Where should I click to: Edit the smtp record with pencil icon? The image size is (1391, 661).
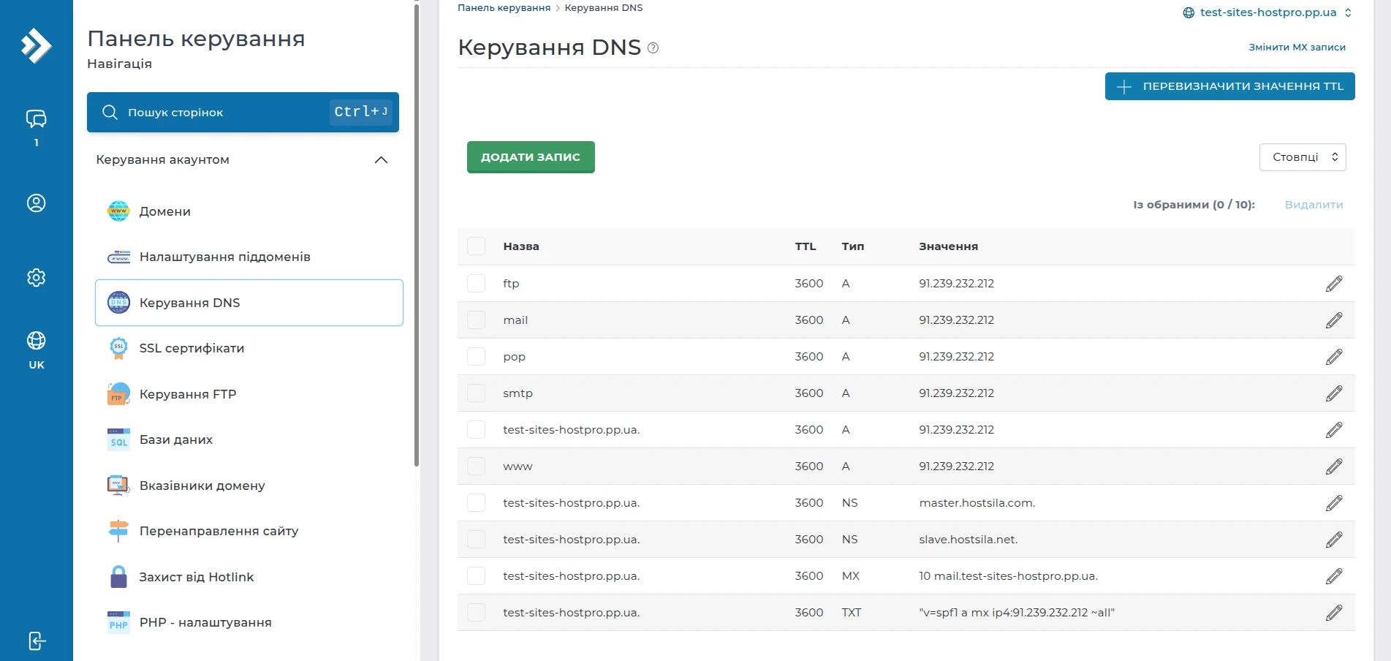(x=1334, y=393)
